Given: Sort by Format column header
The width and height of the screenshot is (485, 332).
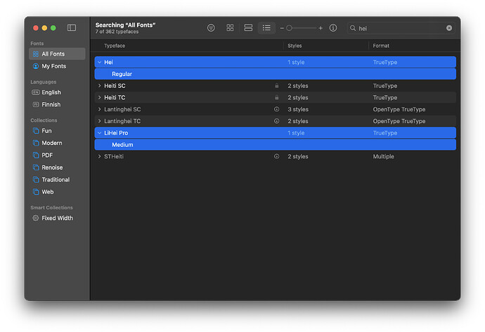Looking at the screenshot, I should [381, 46].
